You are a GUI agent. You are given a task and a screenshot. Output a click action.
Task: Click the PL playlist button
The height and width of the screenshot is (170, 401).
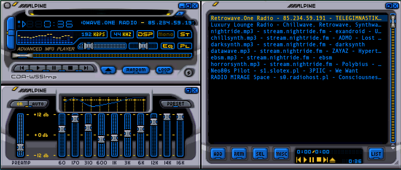point(185,46)
